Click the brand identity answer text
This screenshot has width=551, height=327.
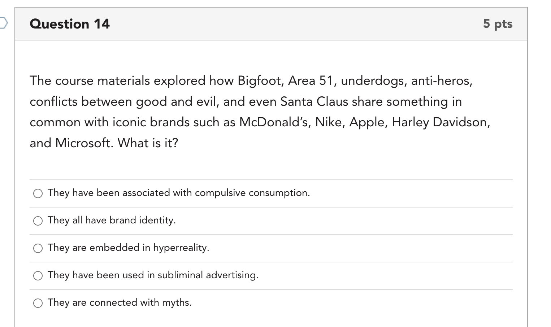[111, 221]
